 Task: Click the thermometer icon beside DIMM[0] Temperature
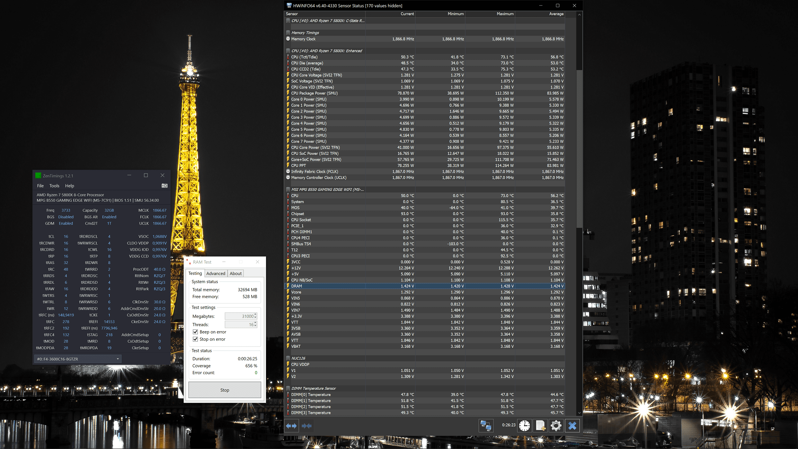click(x=288, y=395)
